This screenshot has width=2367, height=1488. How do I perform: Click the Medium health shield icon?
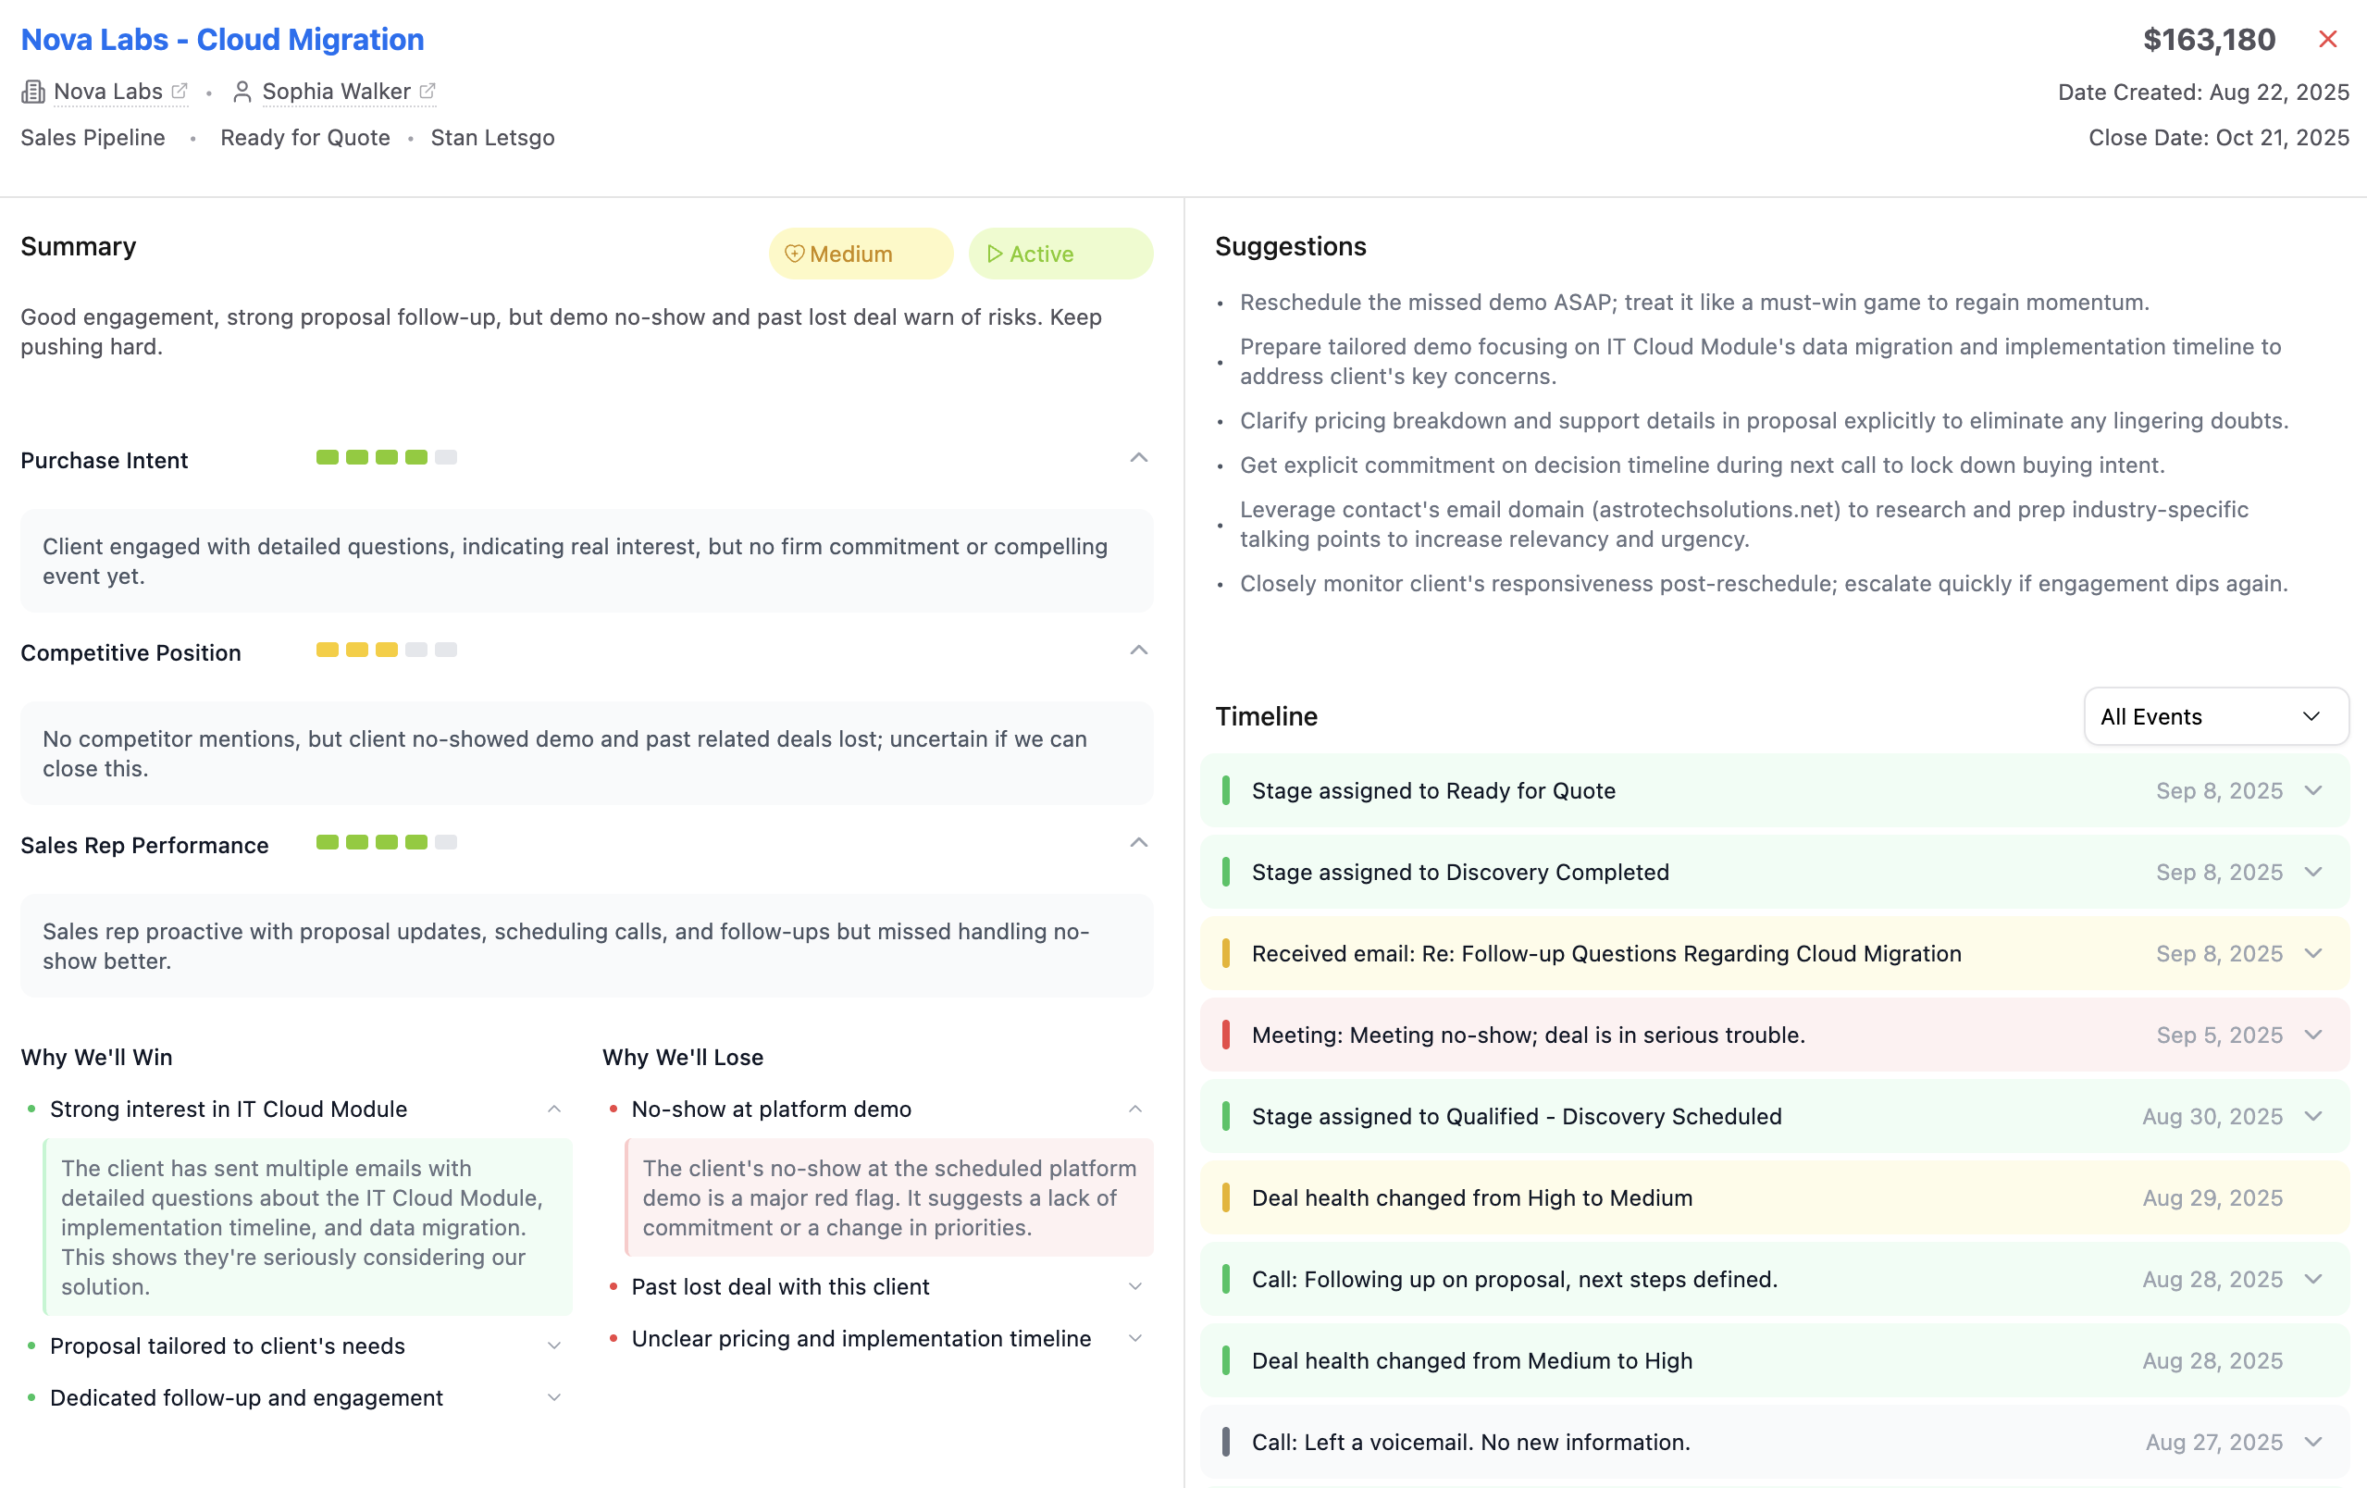(794, 254)
